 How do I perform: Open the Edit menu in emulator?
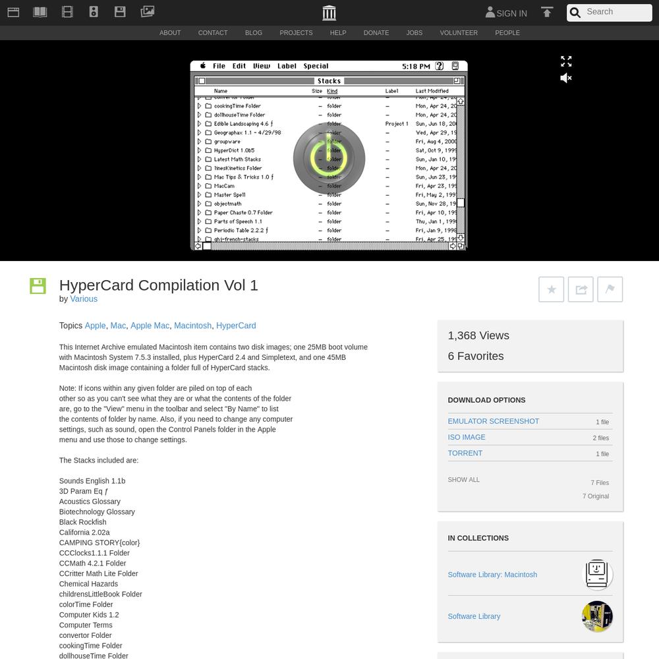pos(239,66)
